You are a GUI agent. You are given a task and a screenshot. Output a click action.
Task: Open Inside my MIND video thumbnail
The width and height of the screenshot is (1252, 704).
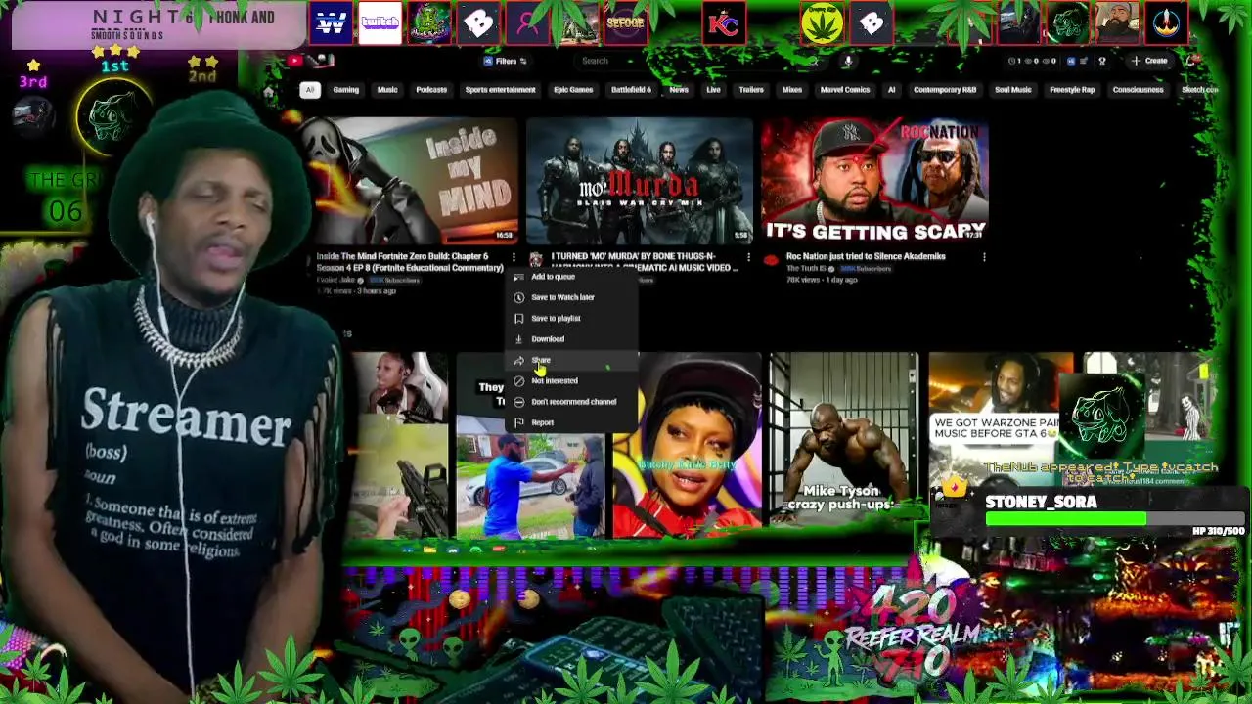410,182
